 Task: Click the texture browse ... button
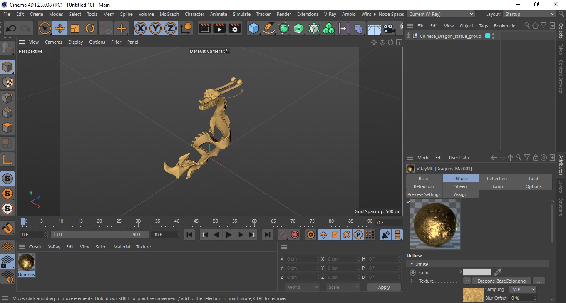click(x=539, y=281)
